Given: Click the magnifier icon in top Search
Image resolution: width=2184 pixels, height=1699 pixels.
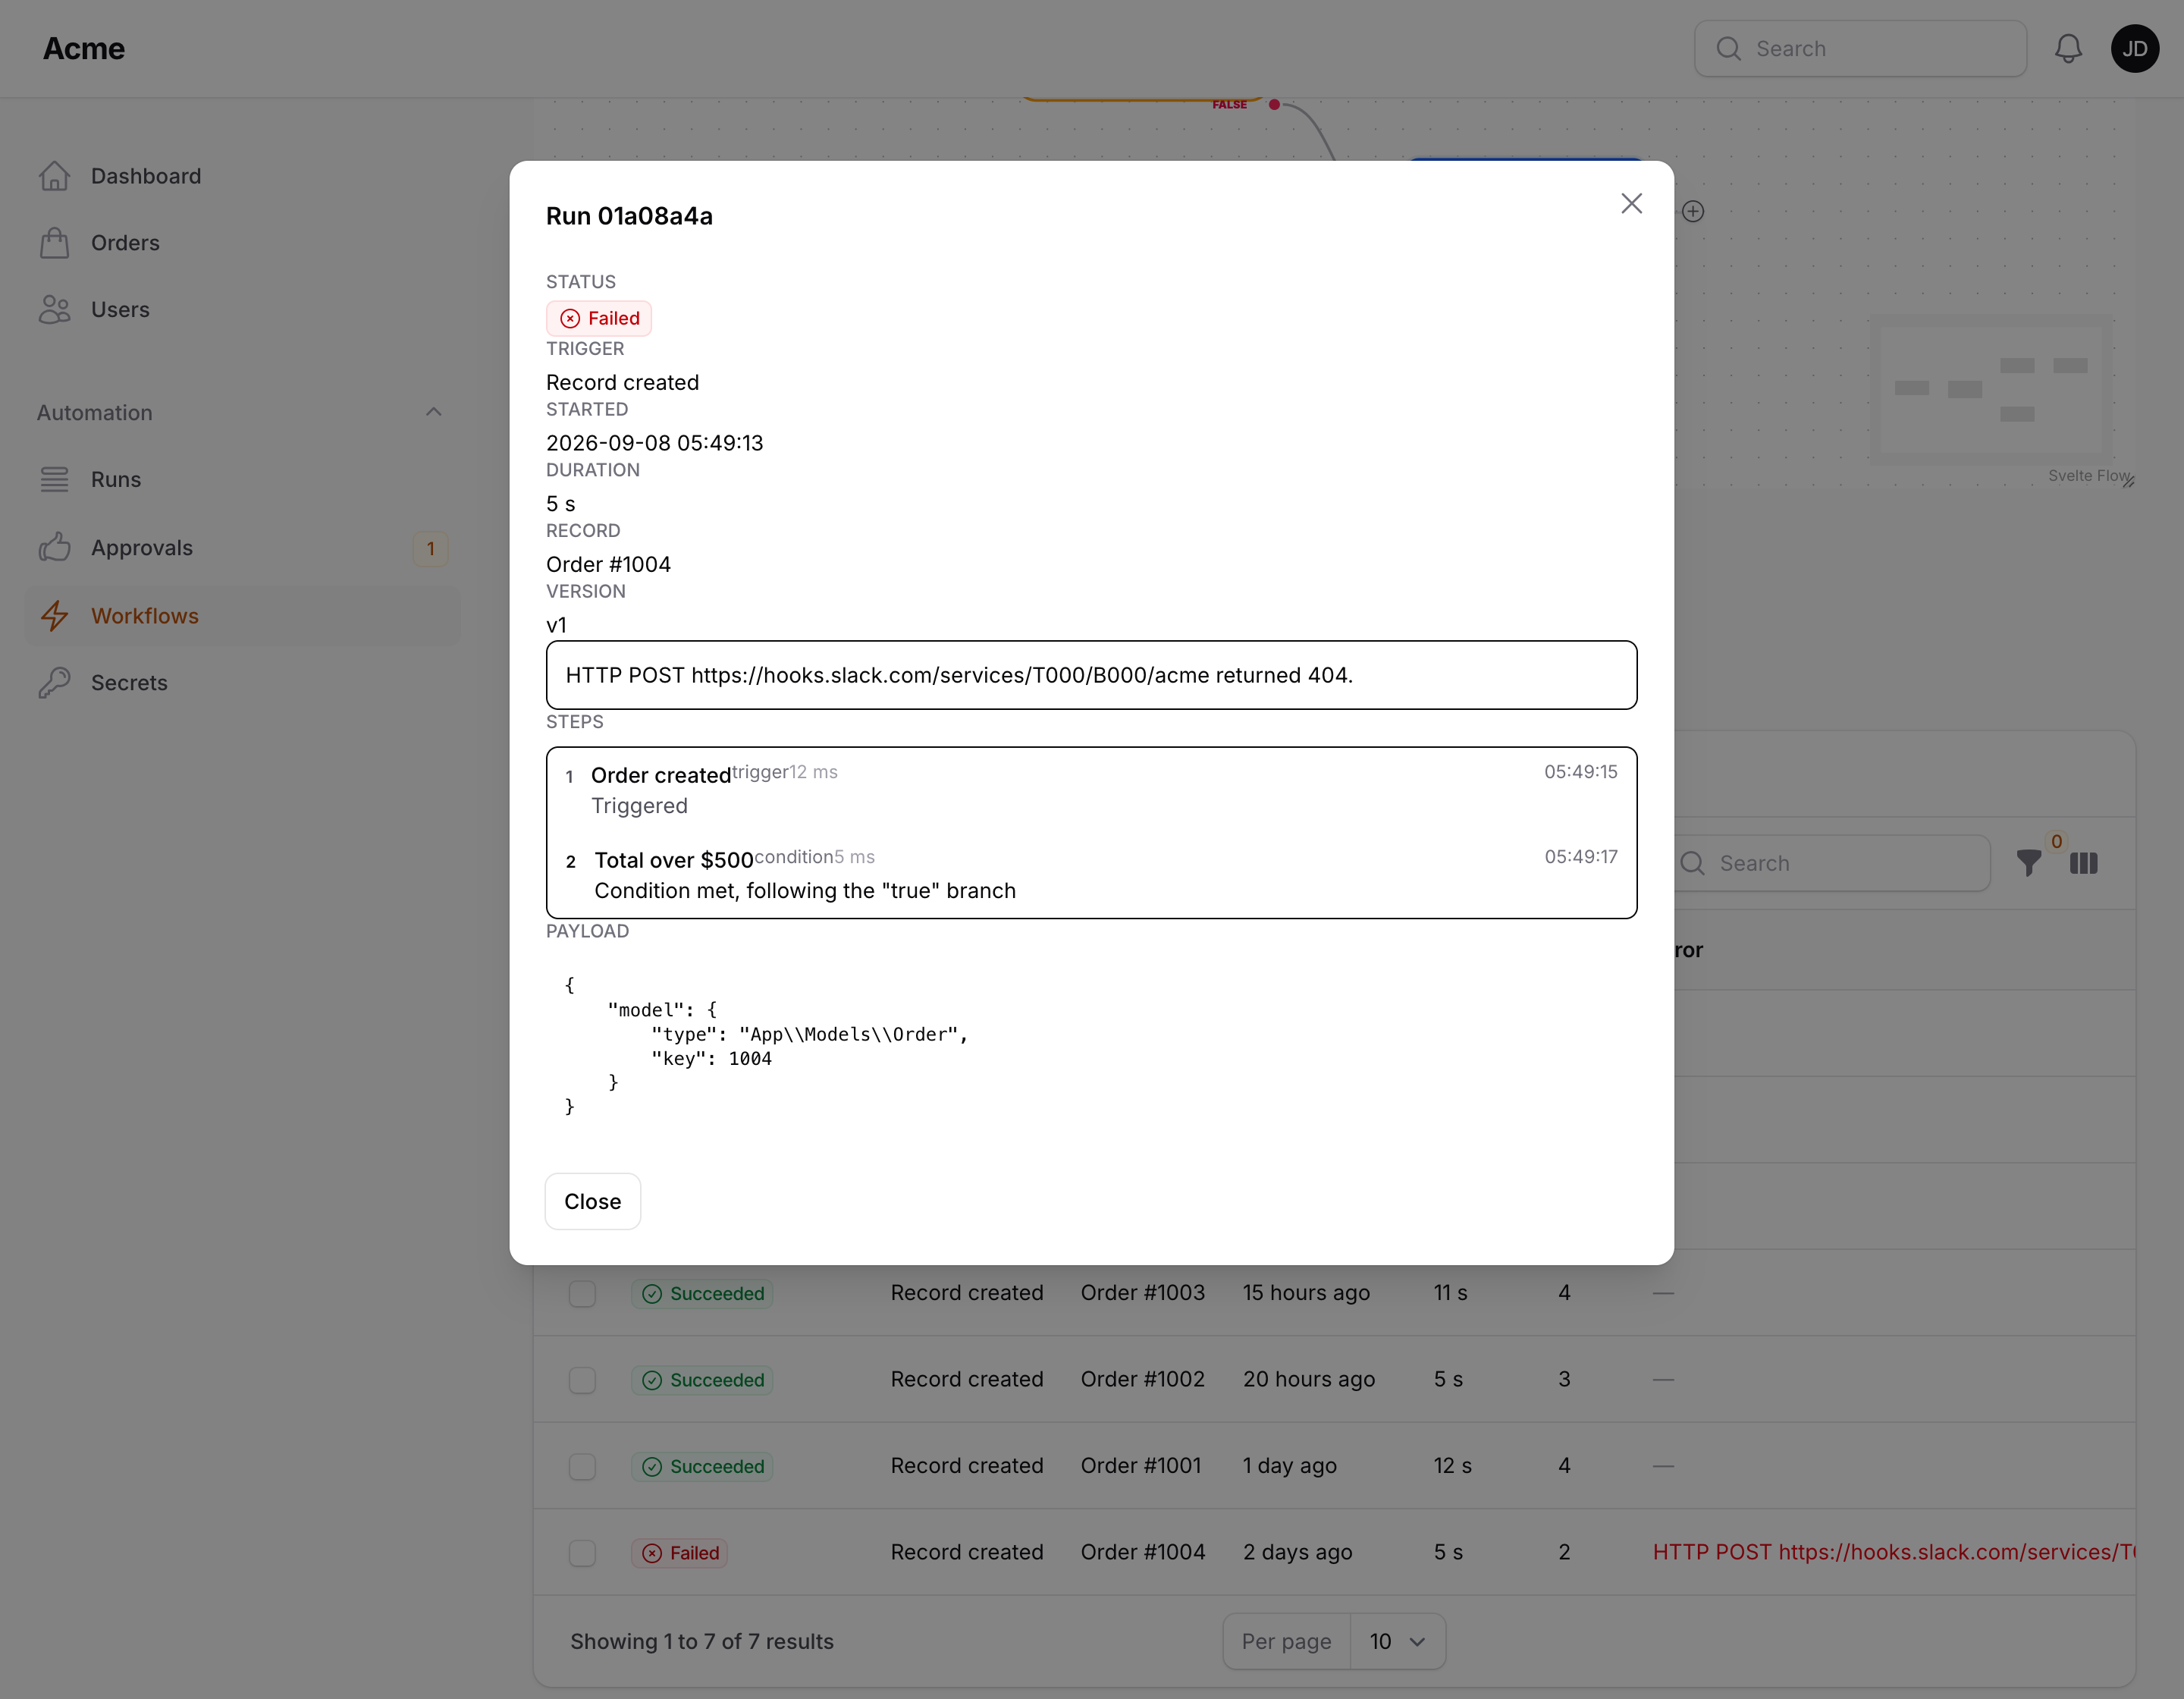Looking at the screenshot, I should [1728, 49].
